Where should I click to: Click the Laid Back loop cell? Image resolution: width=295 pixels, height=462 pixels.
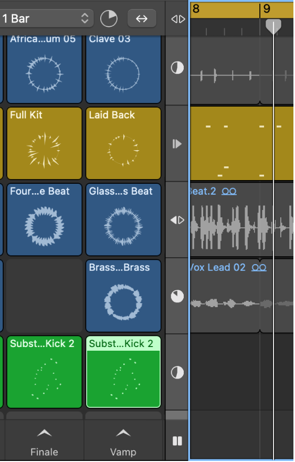(123, 143)
